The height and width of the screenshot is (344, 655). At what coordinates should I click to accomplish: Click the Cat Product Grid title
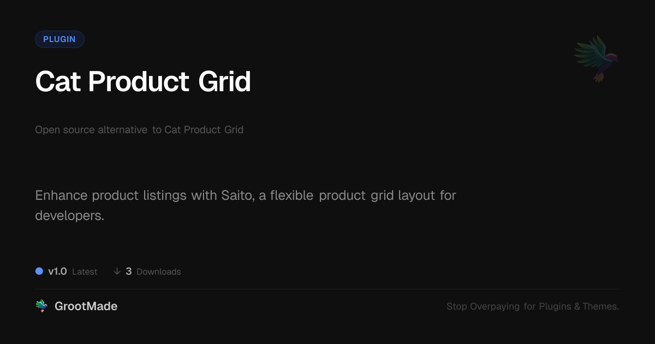point(143,82)
